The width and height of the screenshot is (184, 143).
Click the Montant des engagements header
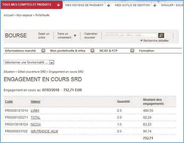(153, 102)
